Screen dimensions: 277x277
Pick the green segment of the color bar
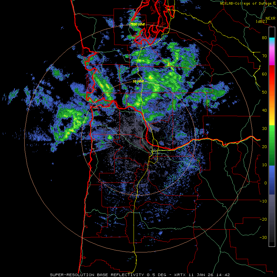click(x=272, y=145)
